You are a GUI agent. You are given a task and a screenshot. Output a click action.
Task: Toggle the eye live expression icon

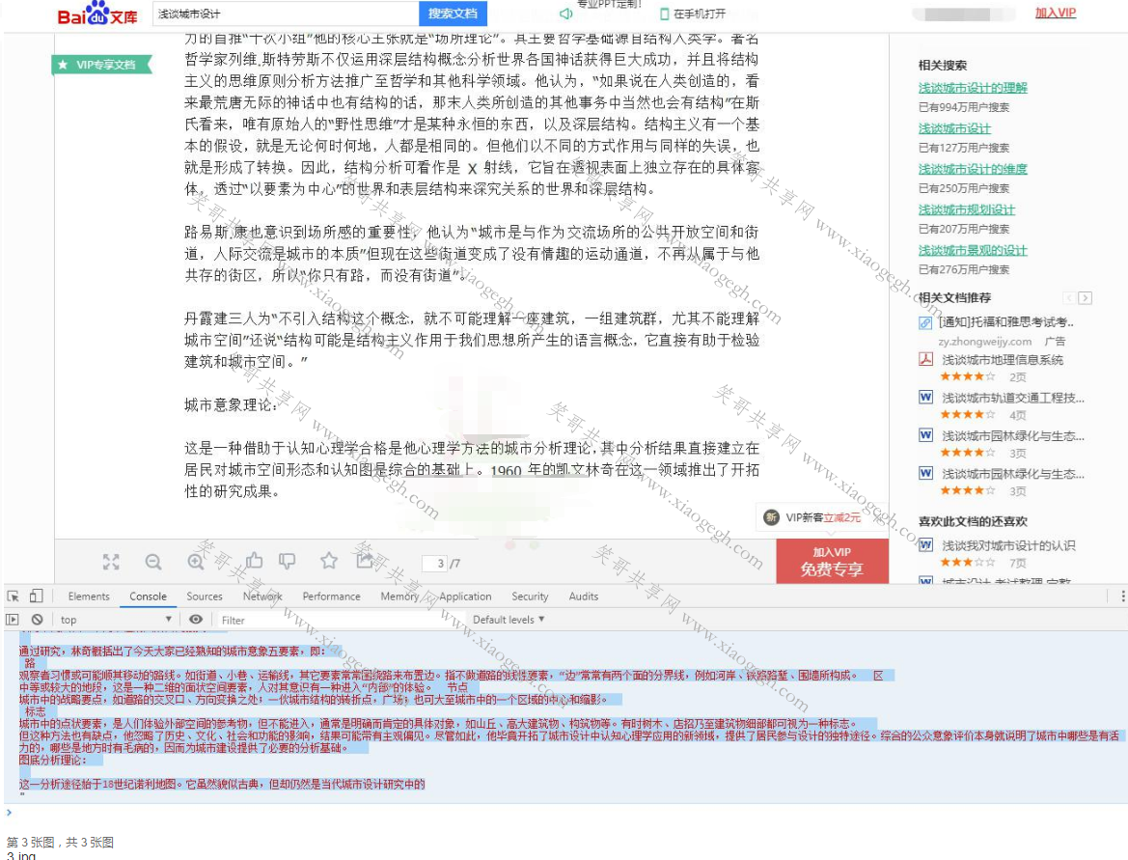pyautogui.click(x=196, y=619)
